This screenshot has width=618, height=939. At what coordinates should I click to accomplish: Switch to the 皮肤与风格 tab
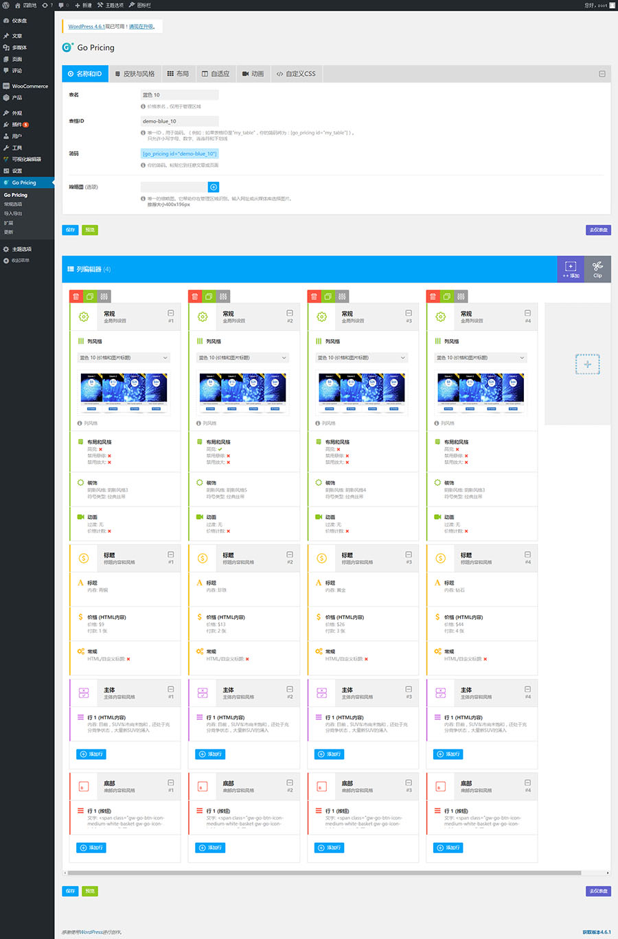(x=135, y=73)
